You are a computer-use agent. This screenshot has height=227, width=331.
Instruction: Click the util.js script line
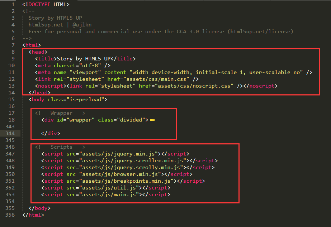(x=106, y=188)
